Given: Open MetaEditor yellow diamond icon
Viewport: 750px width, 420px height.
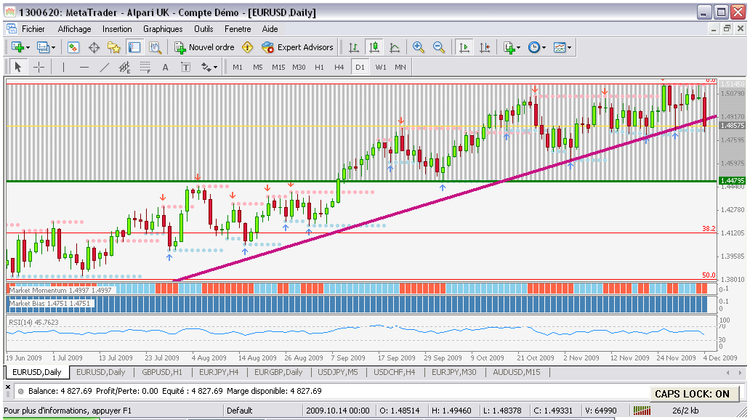Looking at the screenshot, I should 247,47.
